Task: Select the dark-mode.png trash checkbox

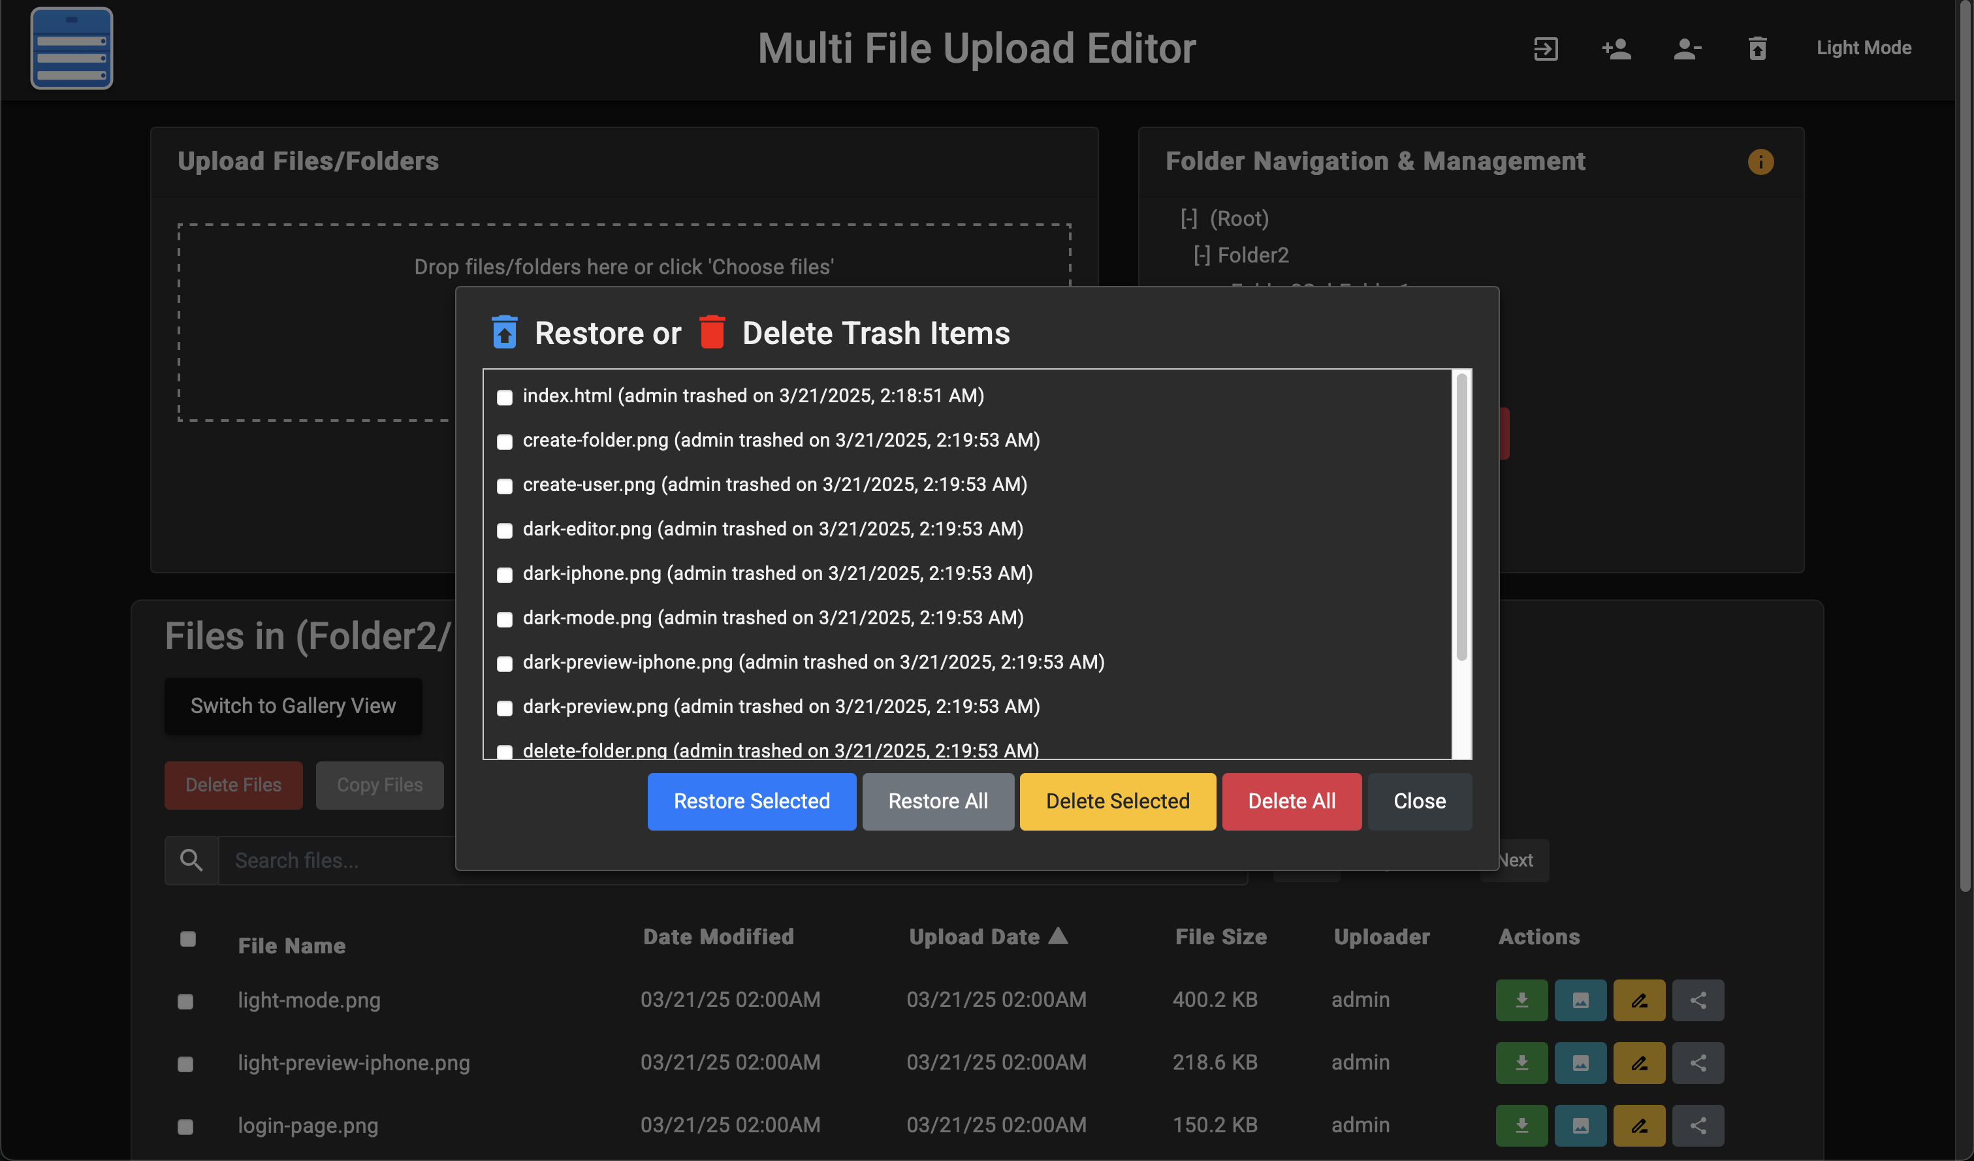Action: tap(505, 619)
